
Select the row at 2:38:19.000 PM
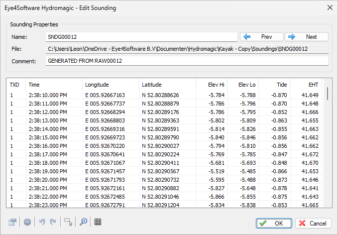[x=149, y=171]
